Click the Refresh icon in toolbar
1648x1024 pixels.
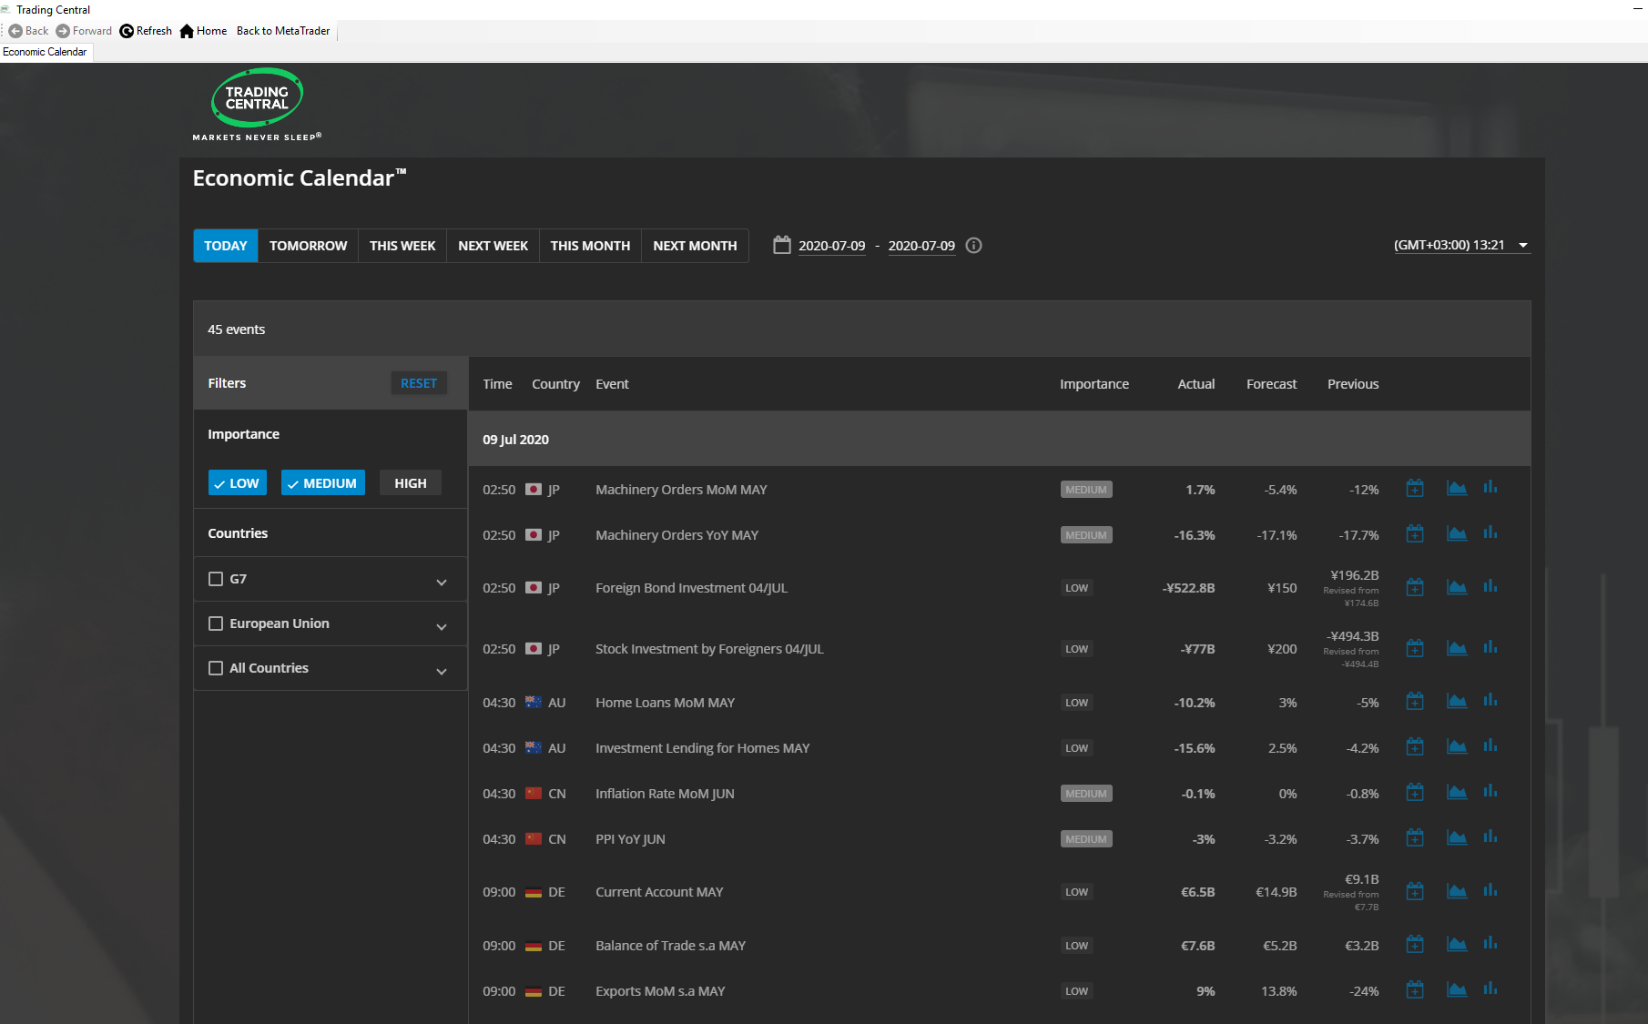pyautogui.click(x=127, y=31)
